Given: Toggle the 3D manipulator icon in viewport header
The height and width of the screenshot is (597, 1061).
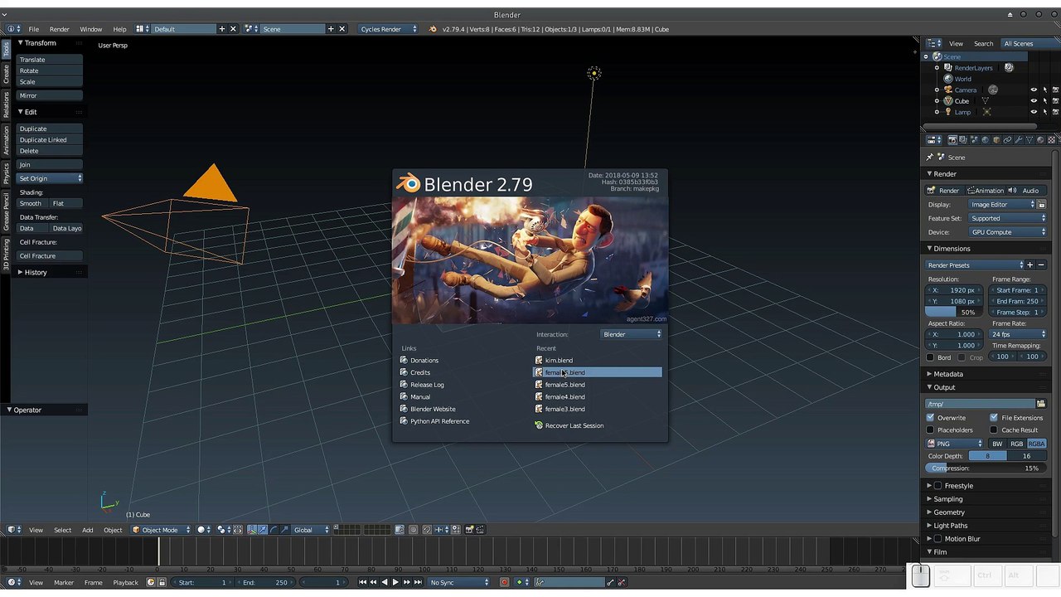Looking at the screenshot, I should [x=252, y=530].
